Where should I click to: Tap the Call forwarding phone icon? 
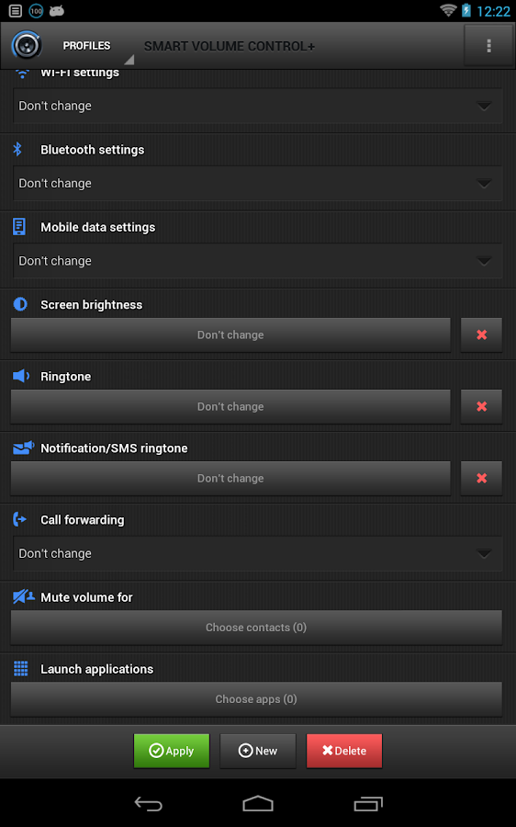[19, 519]
